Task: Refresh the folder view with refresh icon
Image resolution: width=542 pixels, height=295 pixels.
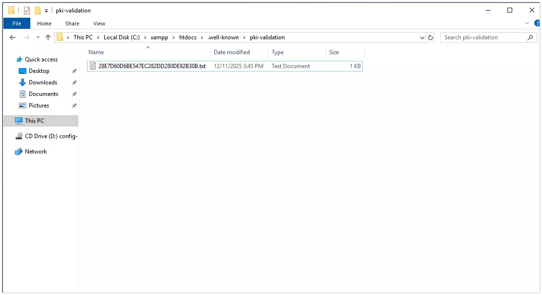Action: pos(430,37)
